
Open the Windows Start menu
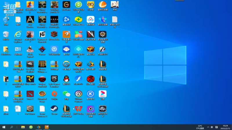(4, 127)
